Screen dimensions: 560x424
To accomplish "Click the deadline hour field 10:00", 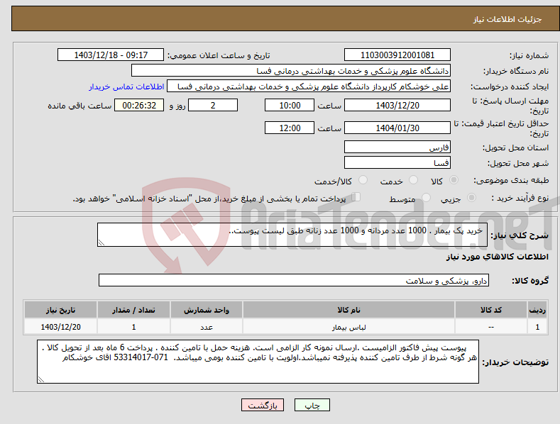I will point(290,105).
